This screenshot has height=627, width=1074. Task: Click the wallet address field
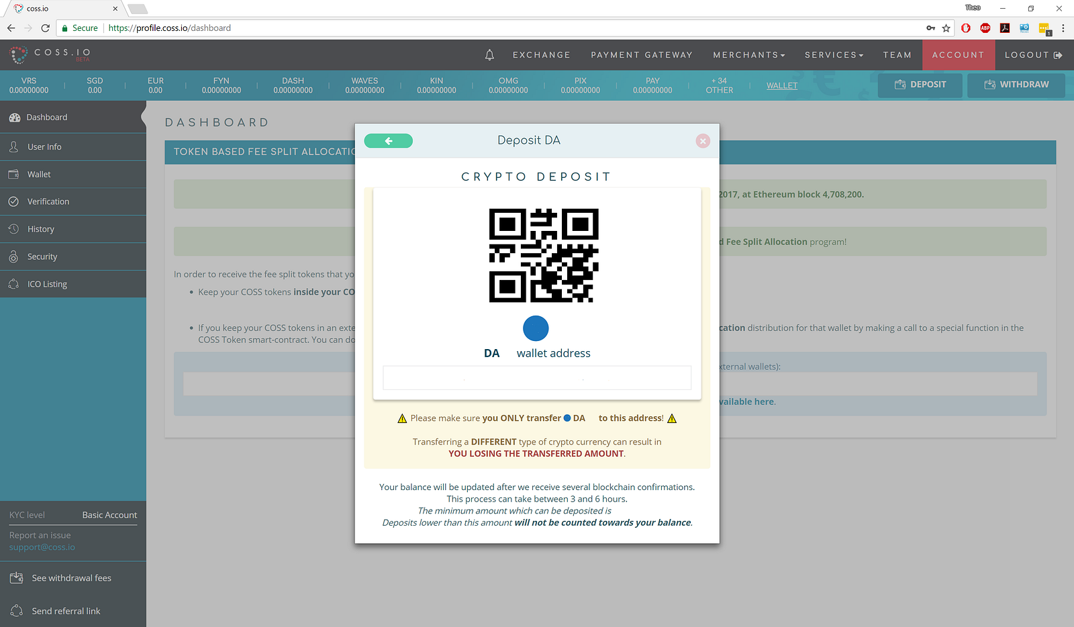click(x=537, y=378)
